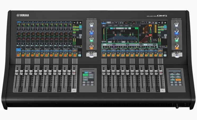
Task: Select green-lit user defined knob beside right screen
Action: tap(177, 39)
